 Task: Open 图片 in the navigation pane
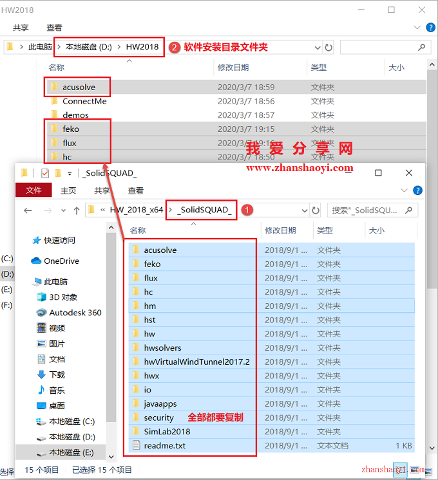[x=51, y=344]
